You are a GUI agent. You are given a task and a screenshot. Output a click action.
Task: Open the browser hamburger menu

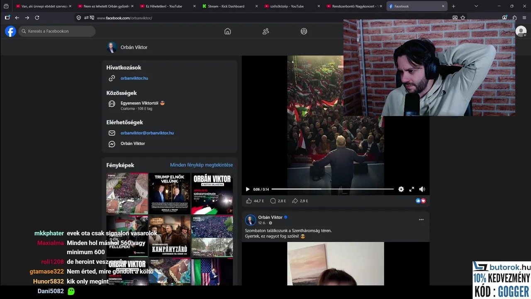(x=524, y=18)
